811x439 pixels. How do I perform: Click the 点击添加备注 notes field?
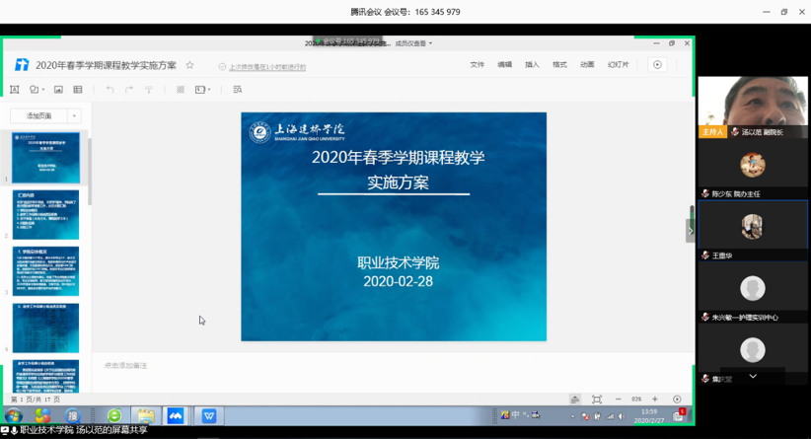coord(125,365)
